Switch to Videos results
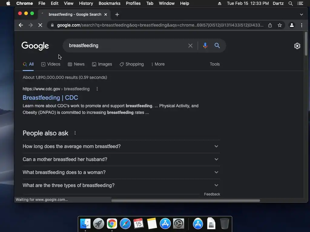Screen dimensions: 310x232 point(51,64)
